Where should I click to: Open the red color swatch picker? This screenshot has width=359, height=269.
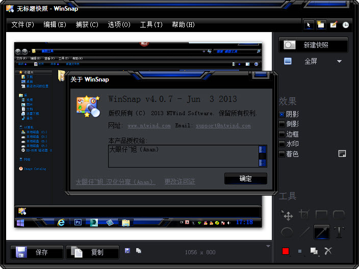(x=286, y=251)
